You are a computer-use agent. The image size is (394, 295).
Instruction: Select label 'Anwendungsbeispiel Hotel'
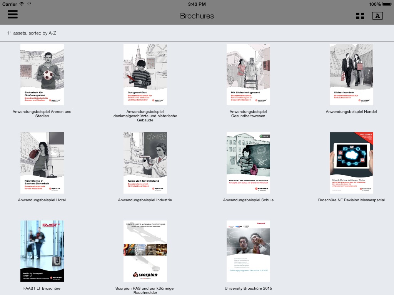42,200
